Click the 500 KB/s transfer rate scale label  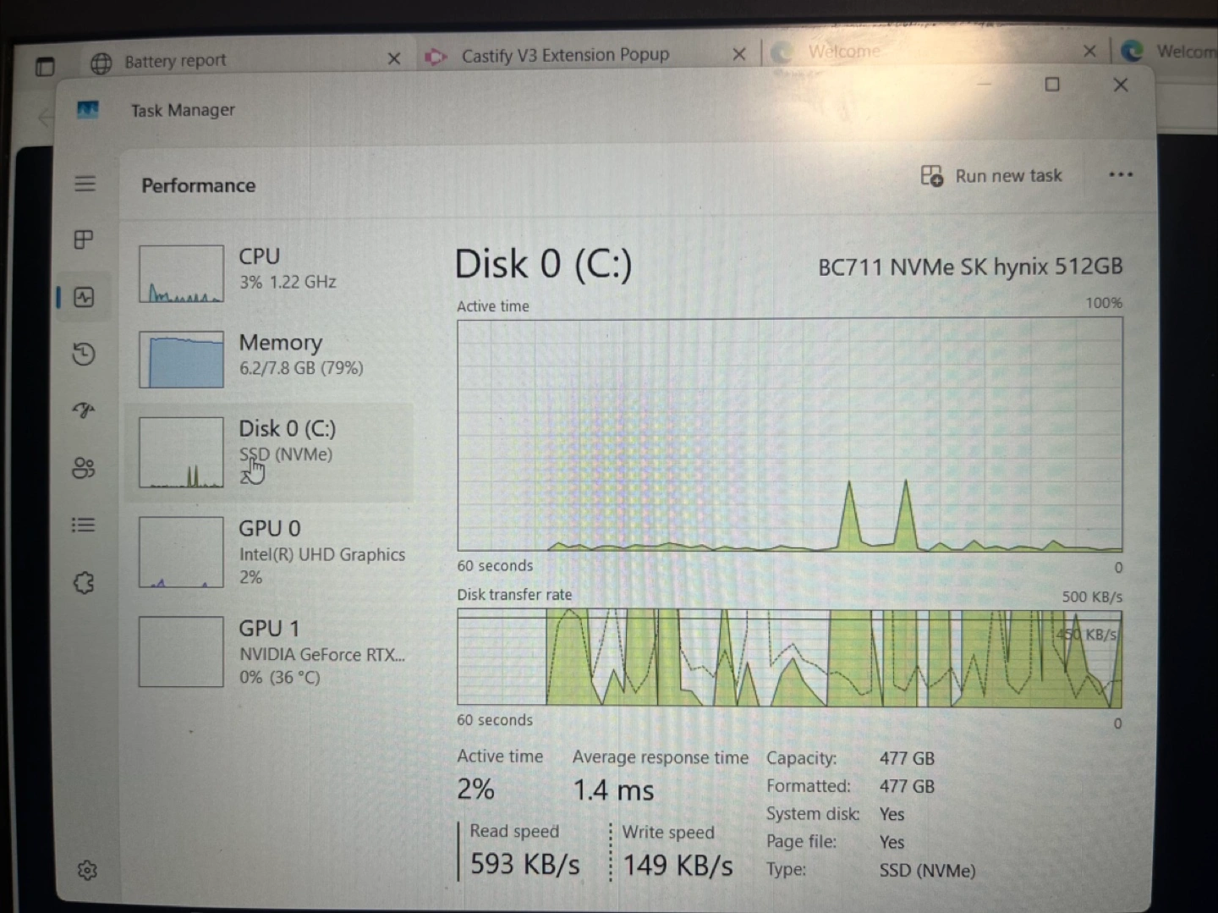pos(1092,597)
